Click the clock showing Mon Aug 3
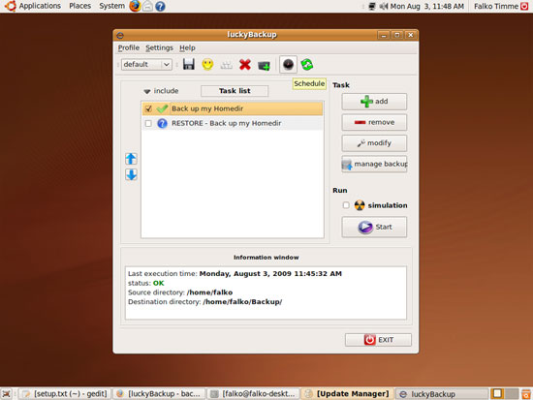This screenshot has width=533, height=400. click(x=427, y=6)
